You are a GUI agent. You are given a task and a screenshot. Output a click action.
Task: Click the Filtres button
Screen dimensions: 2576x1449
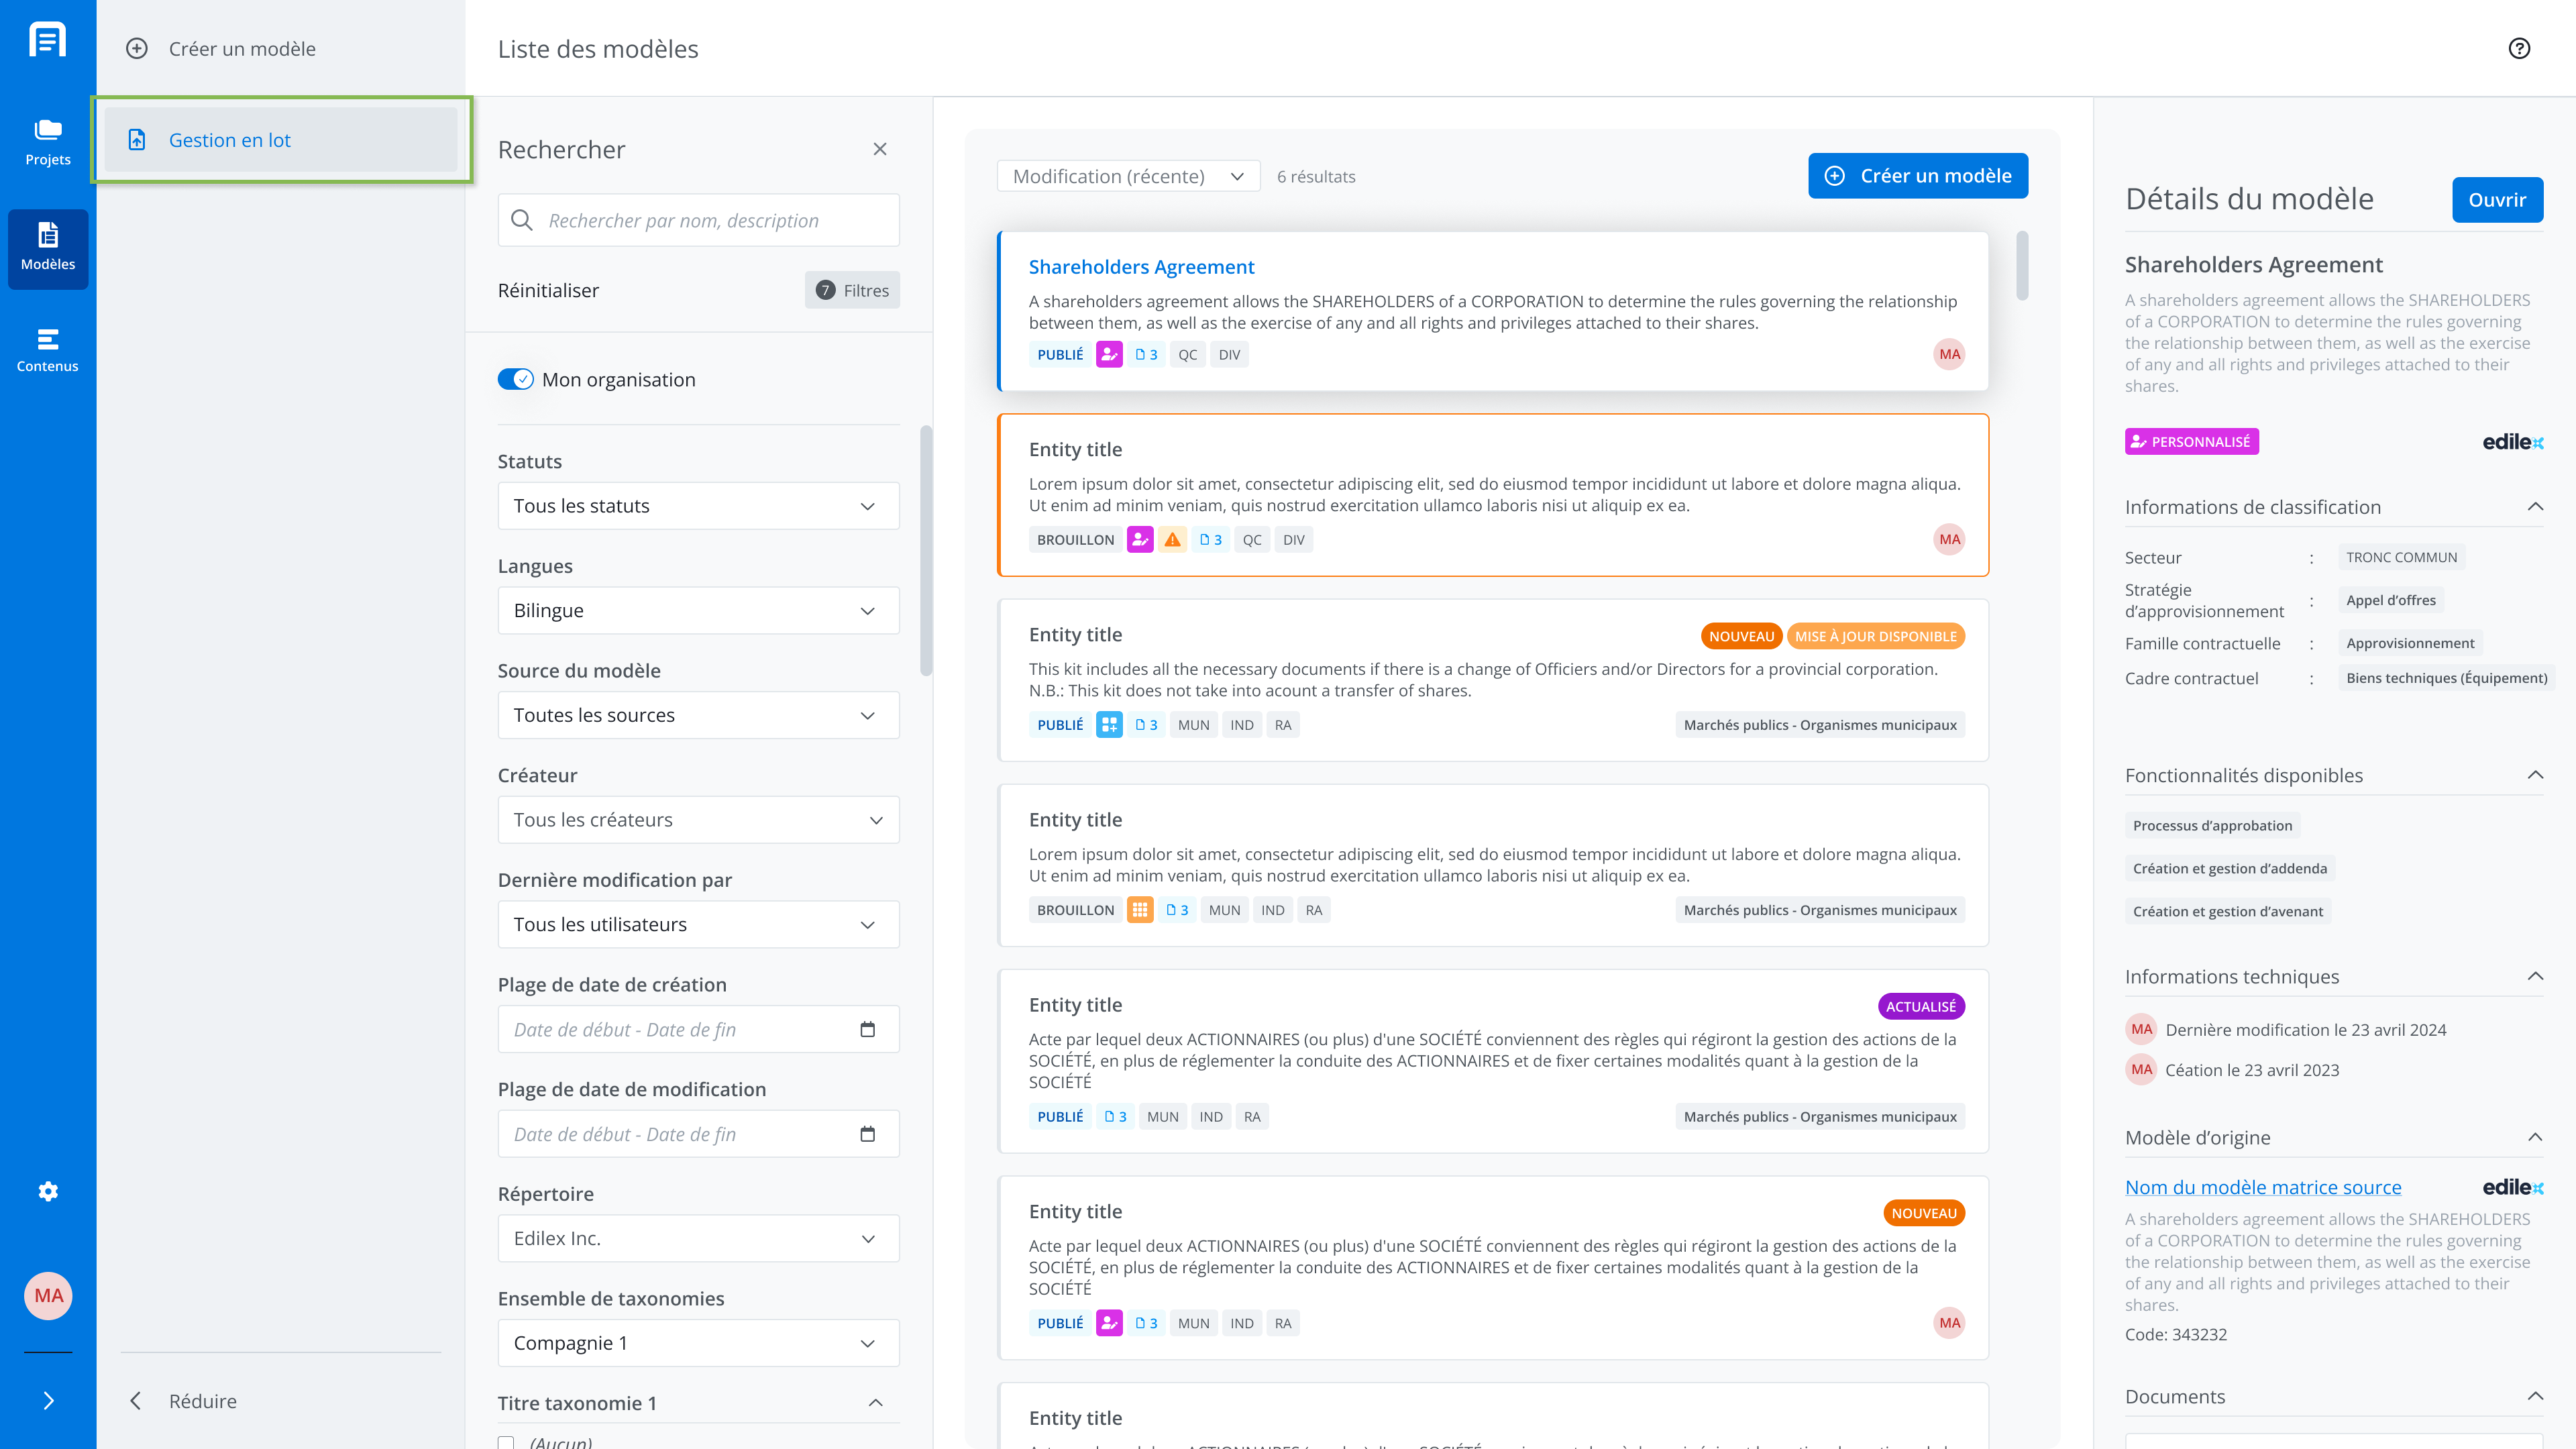click(852, 290)
